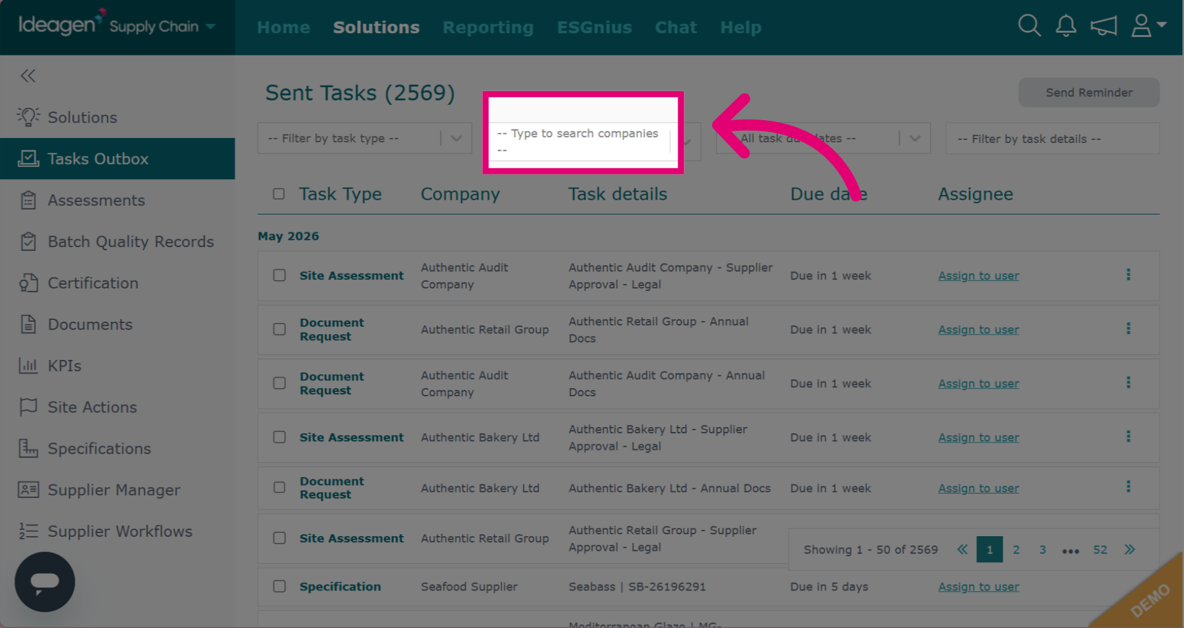Open the Chat menu
The height and width of the screenshot is (628, 1184).
coord(676,27)
